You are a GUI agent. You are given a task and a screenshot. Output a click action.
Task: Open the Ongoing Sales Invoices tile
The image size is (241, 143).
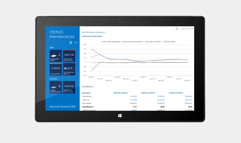click(56, 56)
